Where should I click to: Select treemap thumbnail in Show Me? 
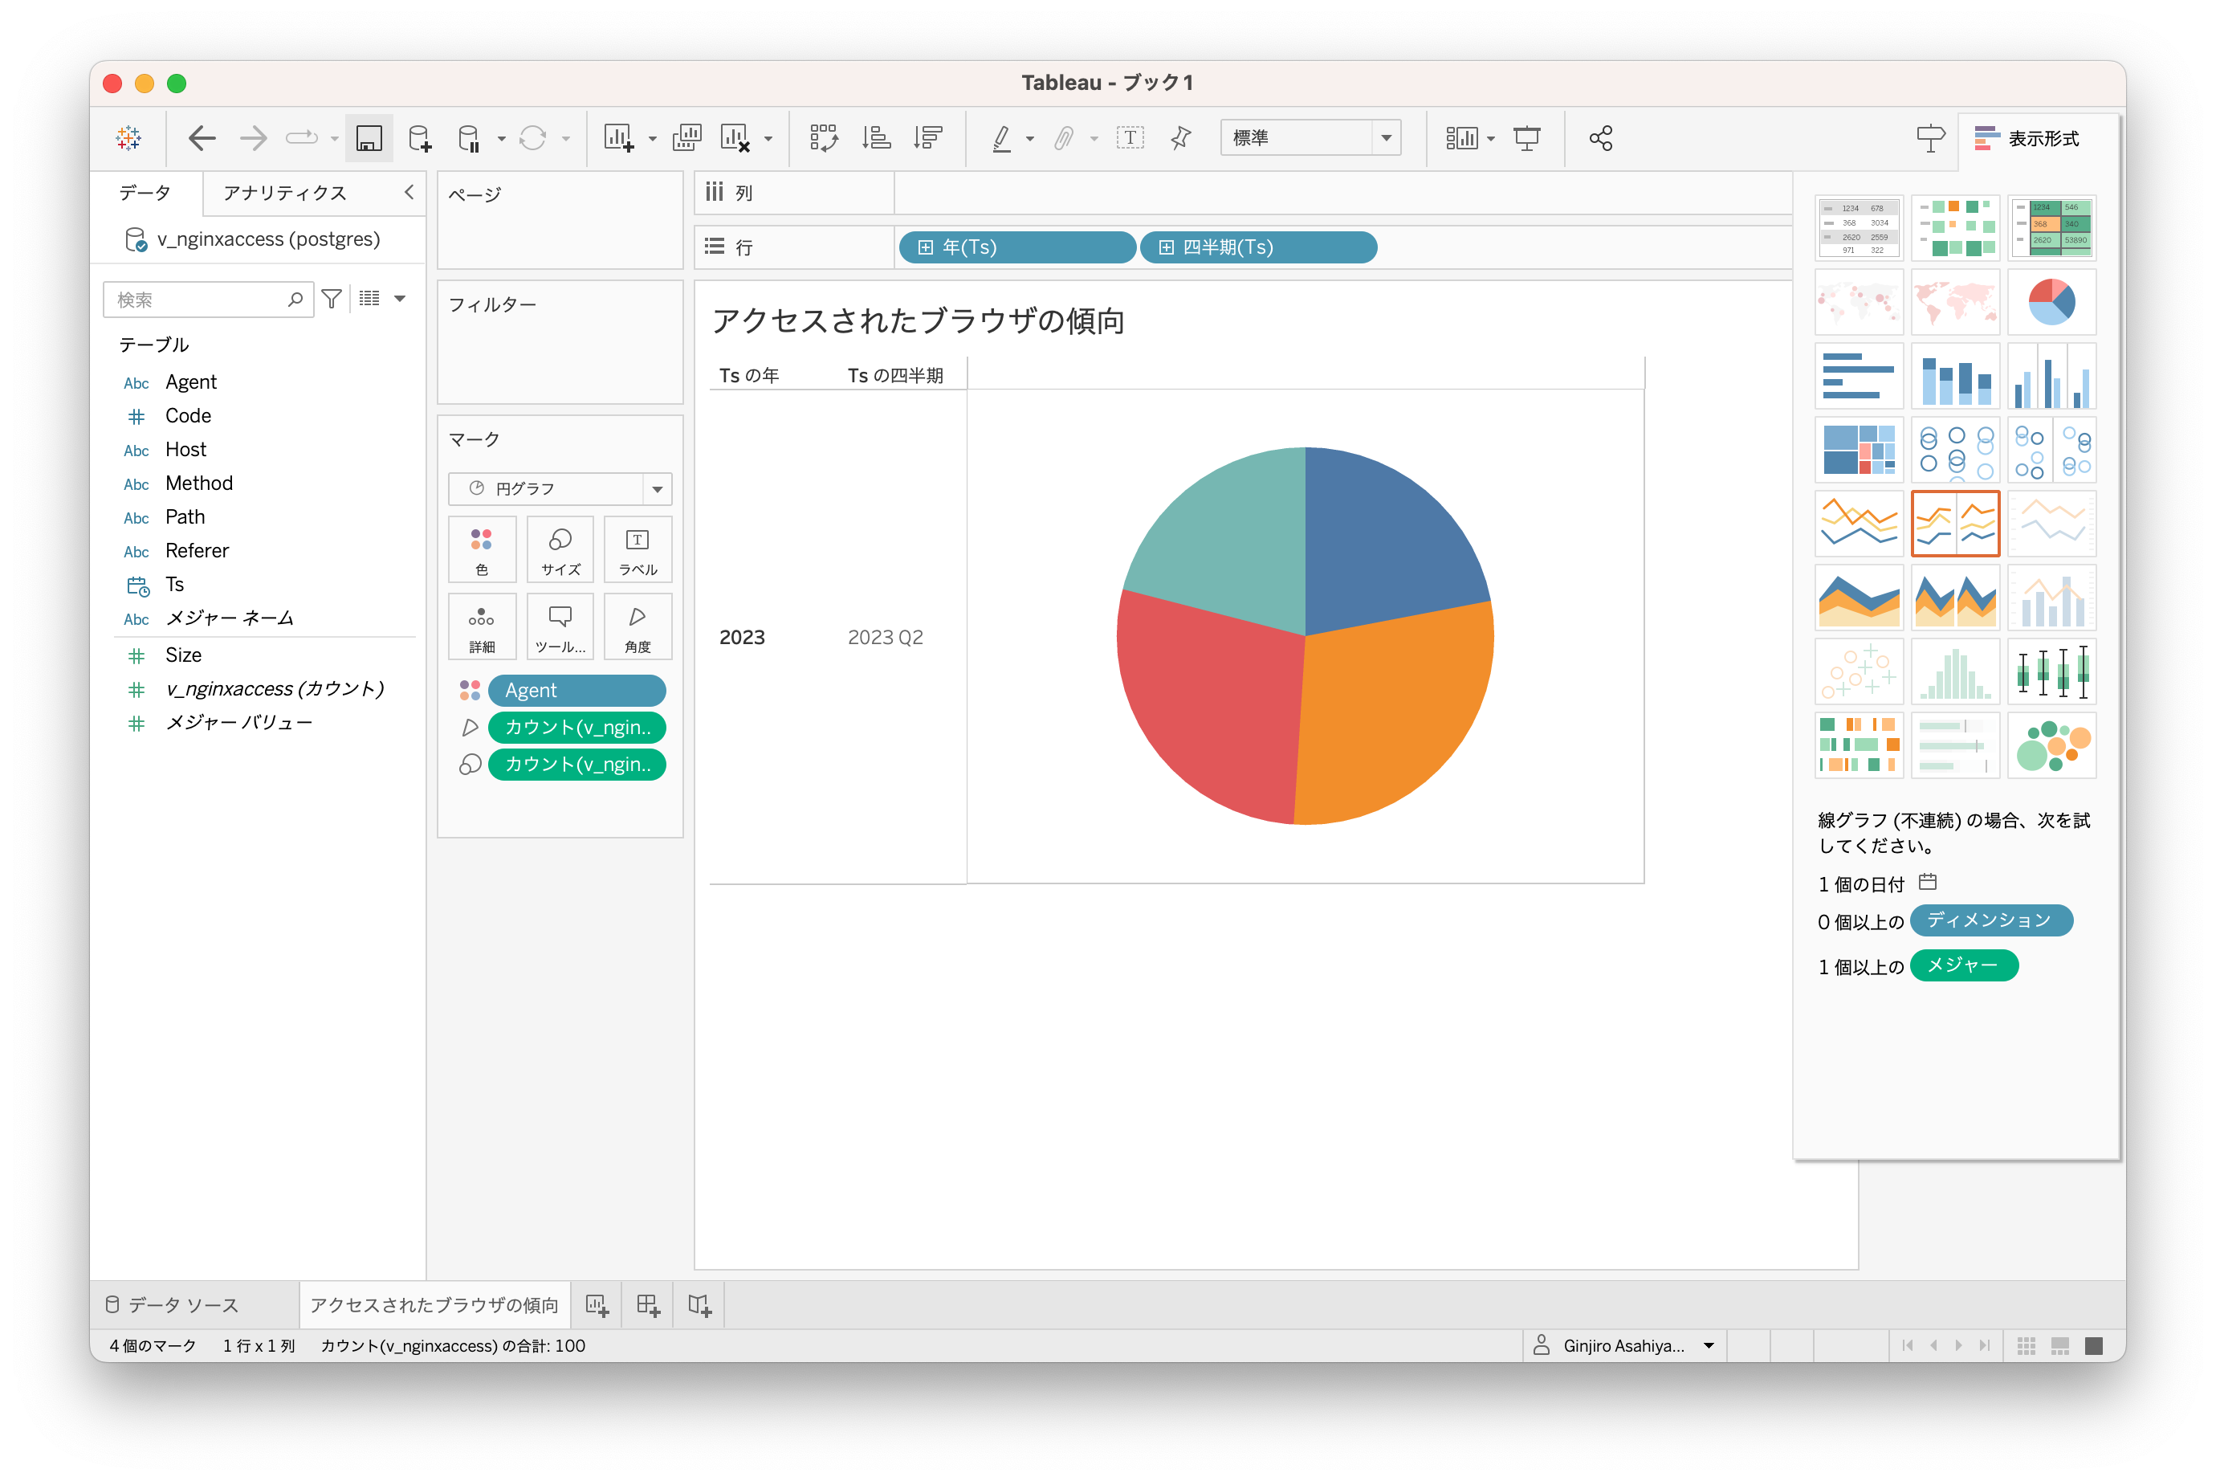point(1858,450)
